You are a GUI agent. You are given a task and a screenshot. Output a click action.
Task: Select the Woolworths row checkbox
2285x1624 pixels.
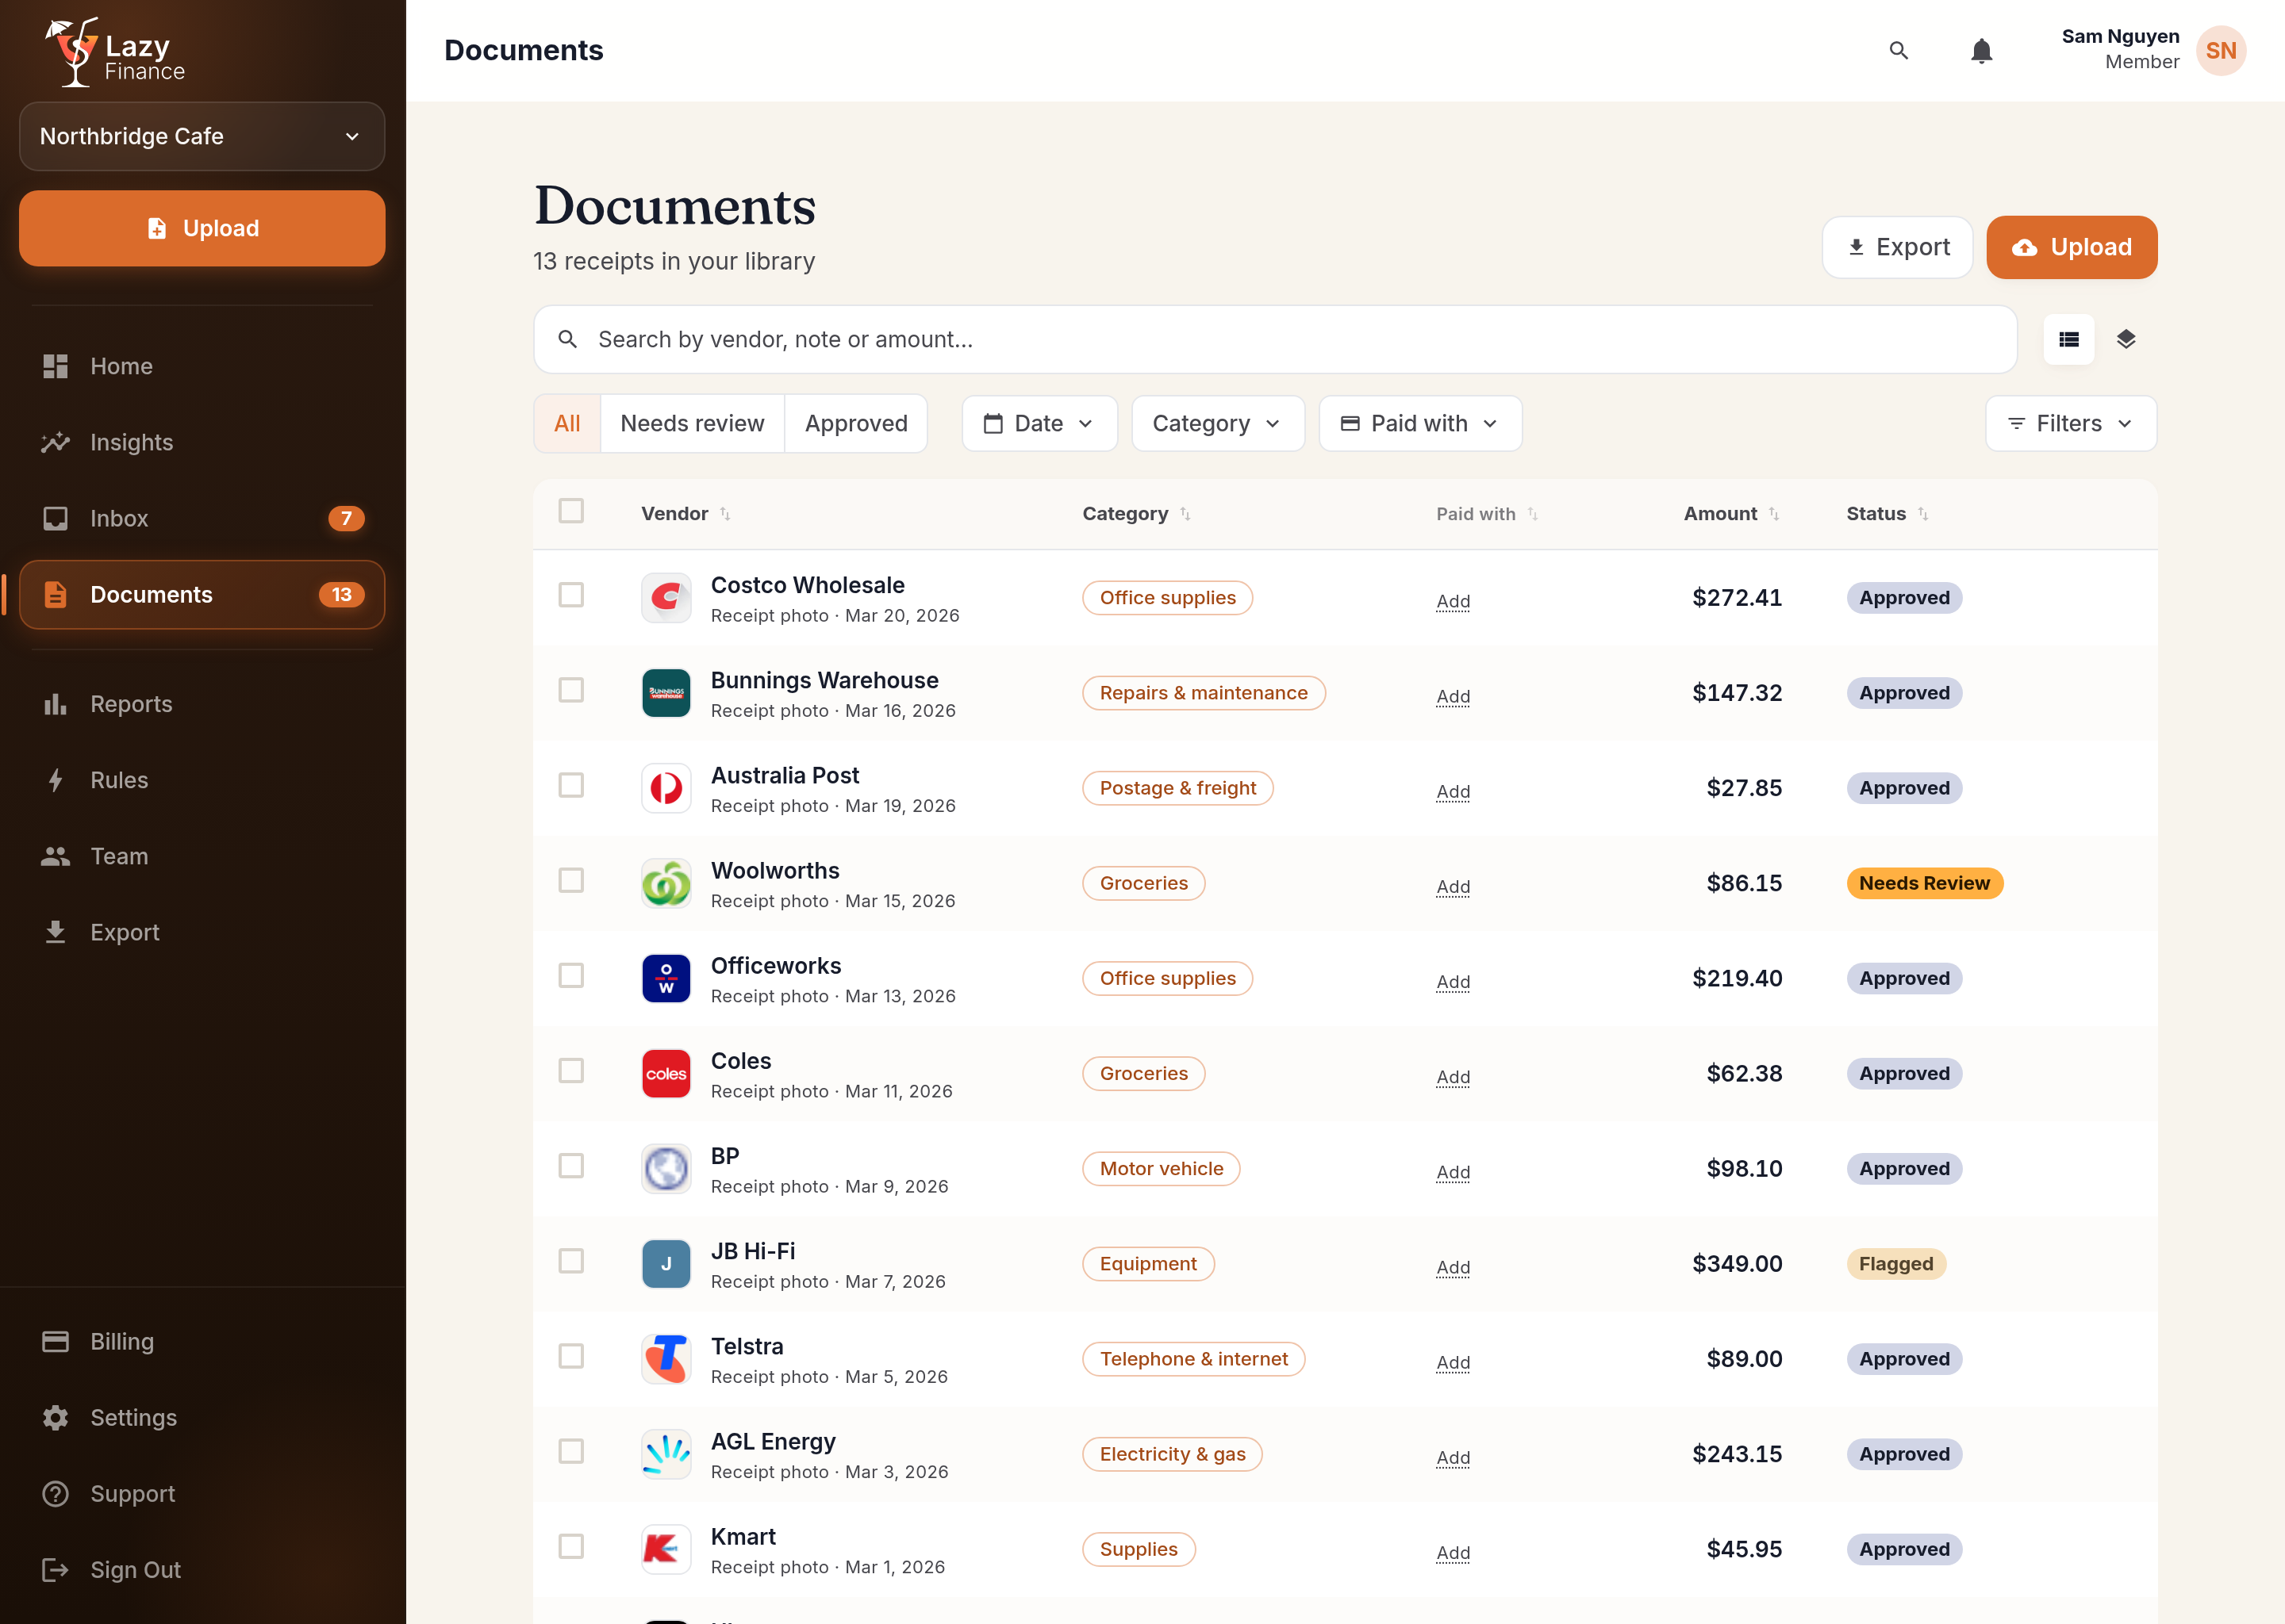point(571,880)
